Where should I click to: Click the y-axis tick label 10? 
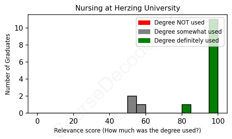19,28
